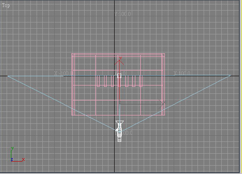
Task: Click the Y:100.0 grid label
Action: tap(123, 14)
